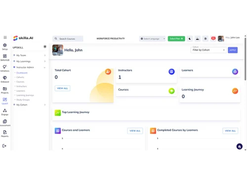
Task: Click the blue Apply button
Action: click(233, 50)
